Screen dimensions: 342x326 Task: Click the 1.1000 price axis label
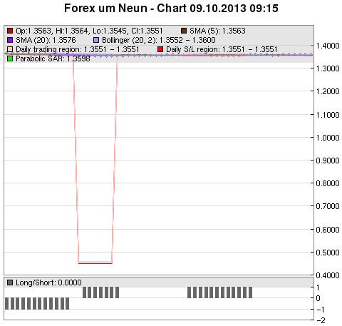328,115
